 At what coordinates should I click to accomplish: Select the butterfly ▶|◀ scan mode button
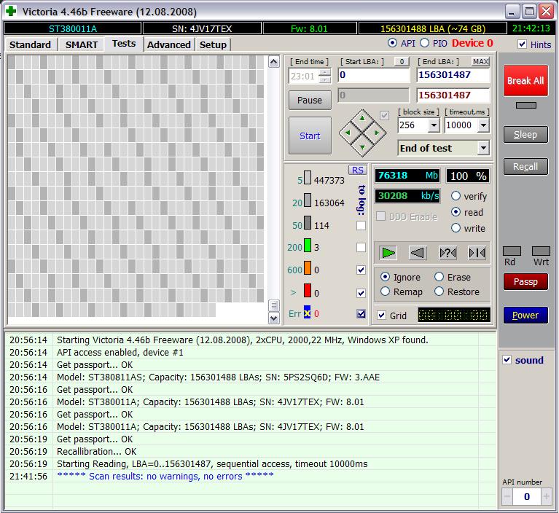coord(477,253)
